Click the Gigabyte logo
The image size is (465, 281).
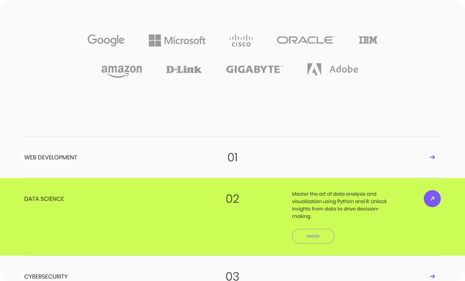[x=255, y=70]
